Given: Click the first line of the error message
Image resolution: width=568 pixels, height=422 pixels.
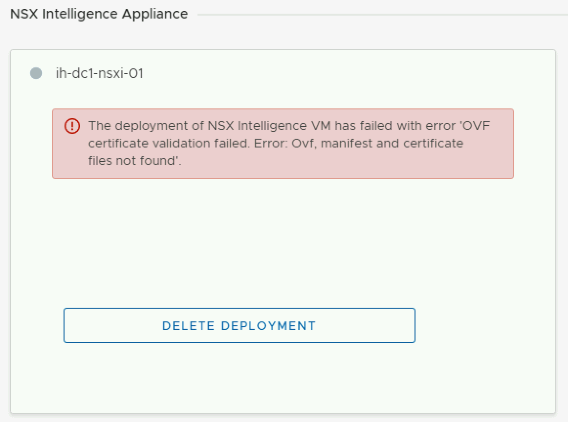Looking at the screenshot, I should 288,126.
